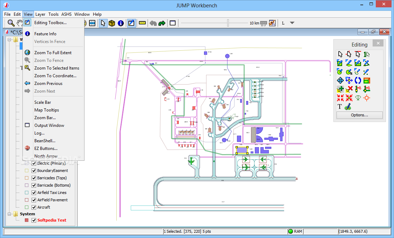Screen dimensions: 394x238
Task: Open the ASHS menu
Action: tap(66, 14)
